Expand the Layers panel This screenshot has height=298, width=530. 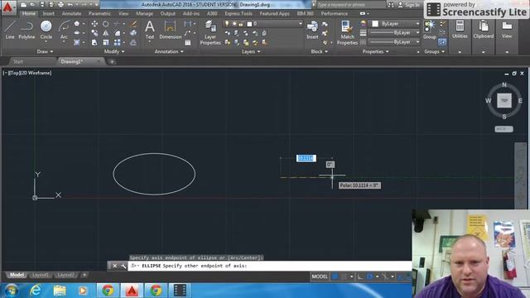(251, 51)
